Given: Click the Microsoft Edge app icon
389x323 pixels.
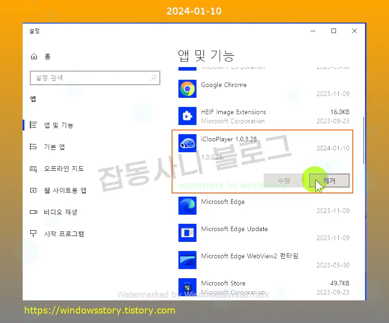Looking at the screenshot, I should (187, 206).
